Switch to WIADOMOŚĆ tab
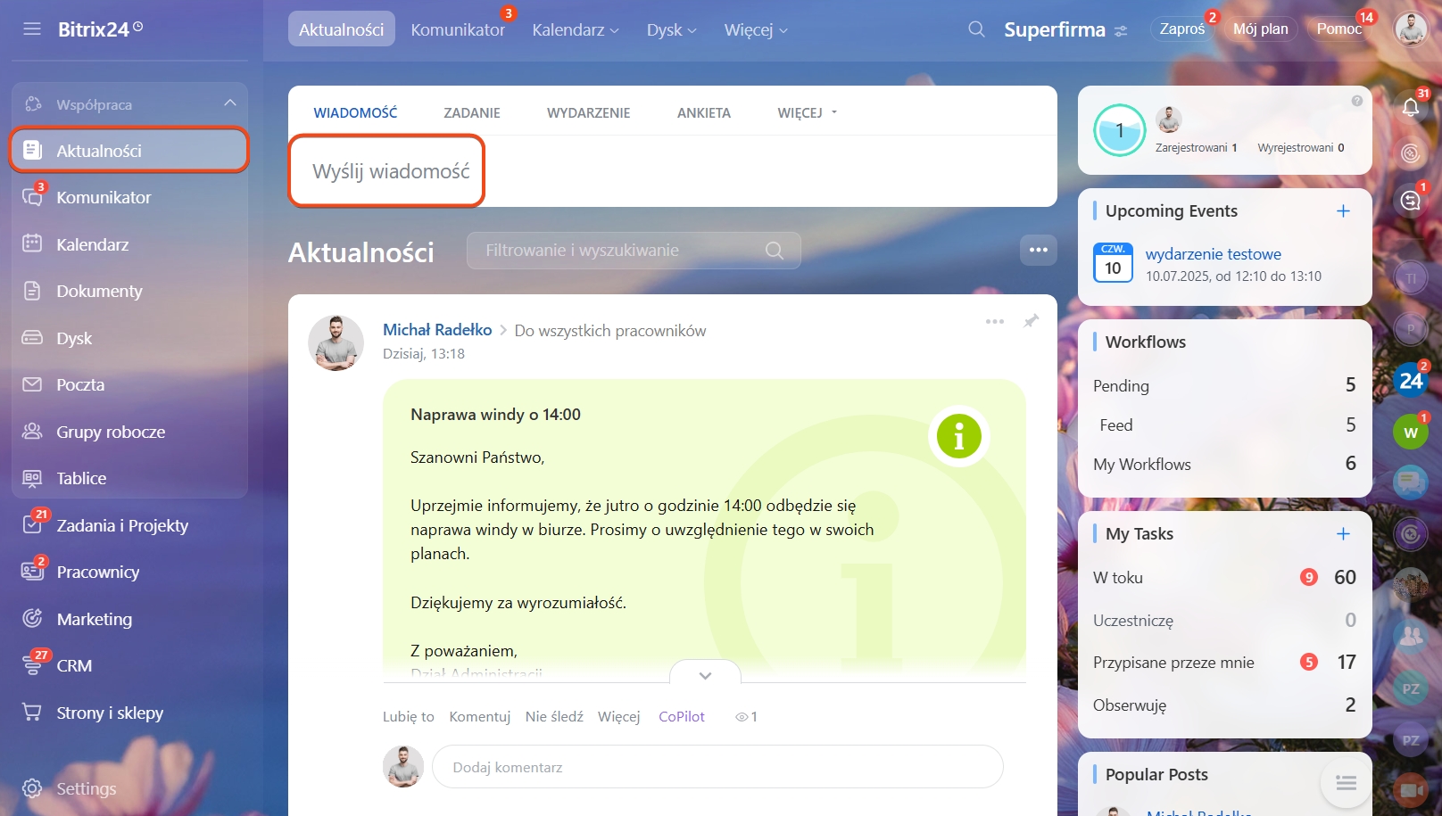Image resolution: width=1442 pixels, height=816 pixels. pyautogui.click(x=355, y=112)
